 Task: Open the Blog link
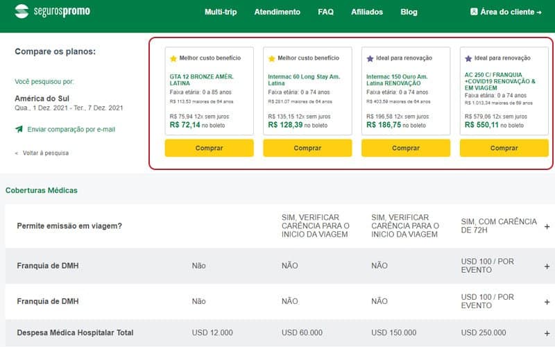pos(409,12)
